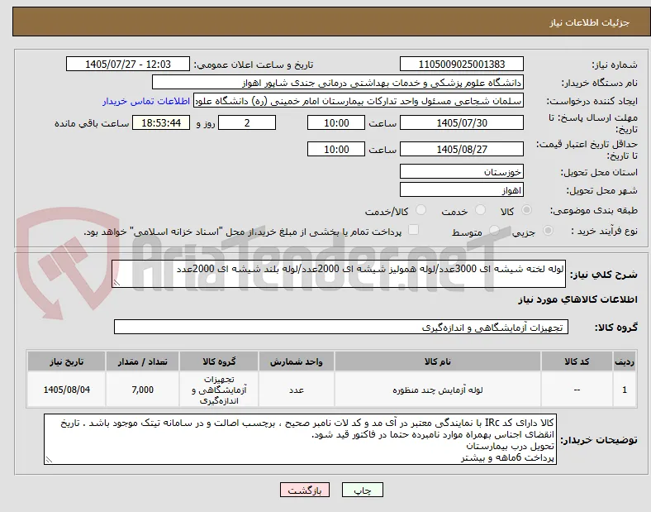This screenshot has width=651, height=512.
Task: Click the price validity hour field
Action: (336, 149)
